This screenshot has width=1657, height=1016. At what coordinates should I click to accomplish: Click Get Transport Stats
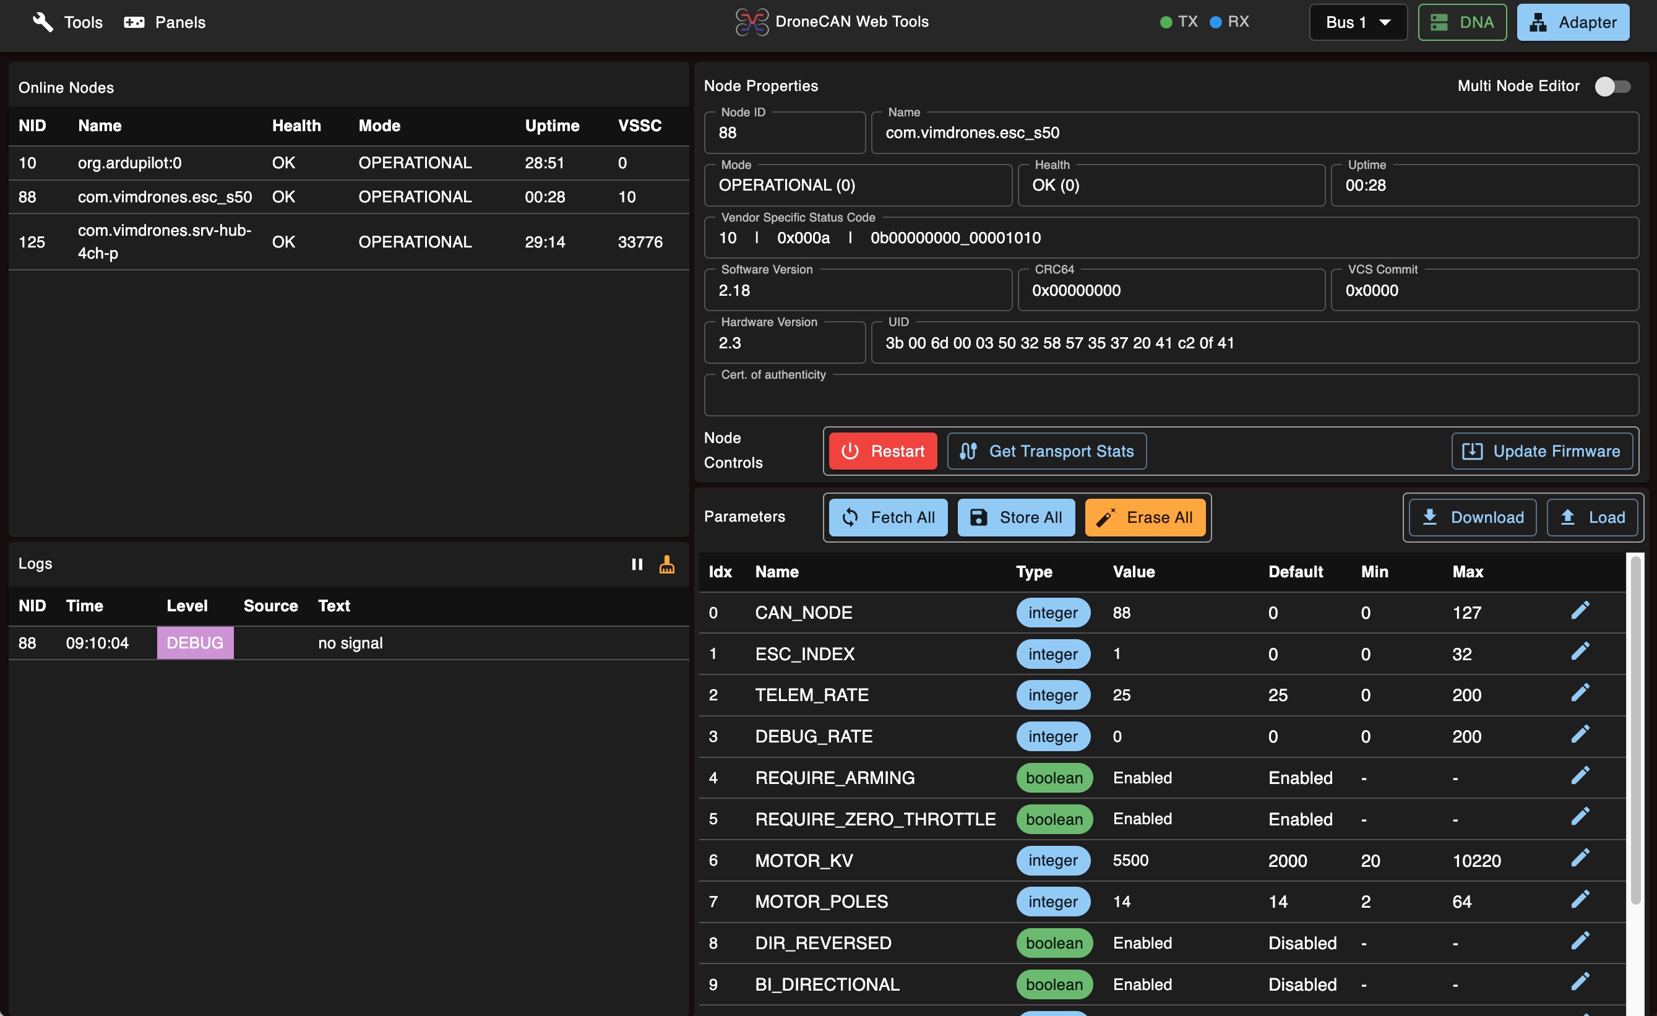coord(1046,451)
